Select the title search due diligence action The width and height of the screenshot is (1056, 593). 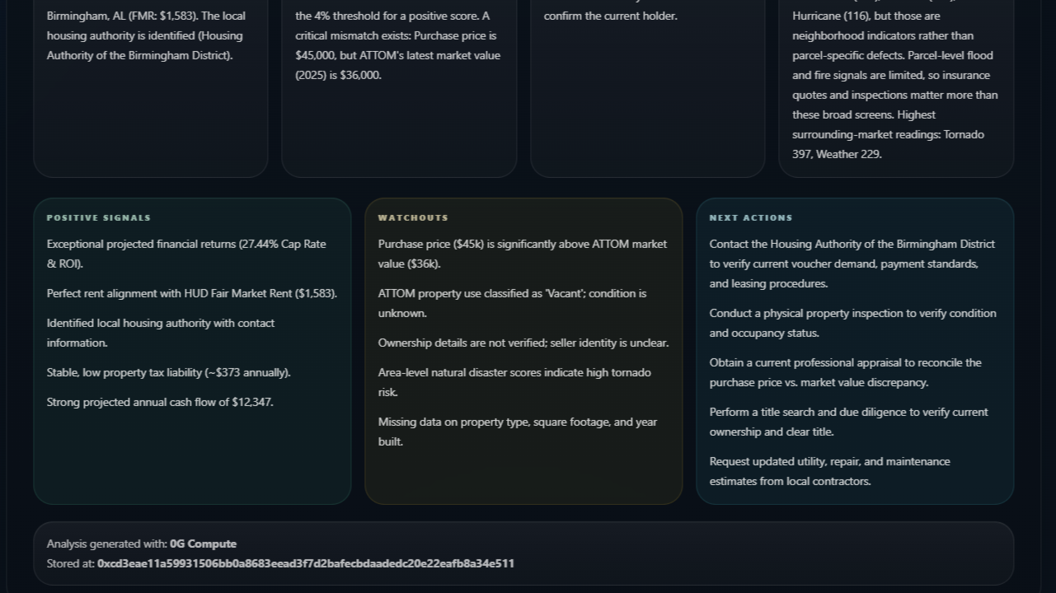pyautogui.click(x=849, y=422)
